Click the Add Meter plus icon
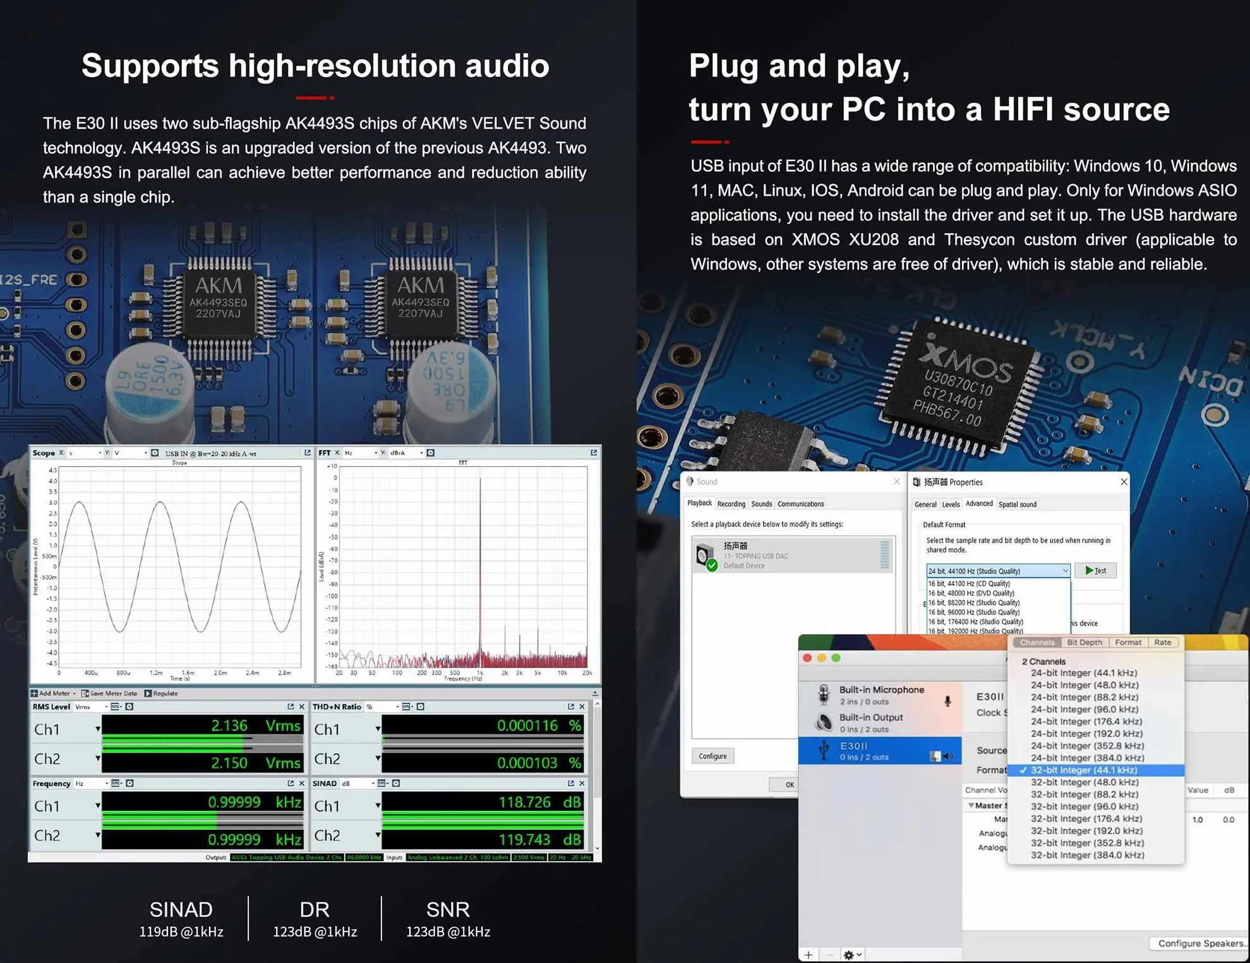Screen dimensions: 1250x963 point(34,693)
